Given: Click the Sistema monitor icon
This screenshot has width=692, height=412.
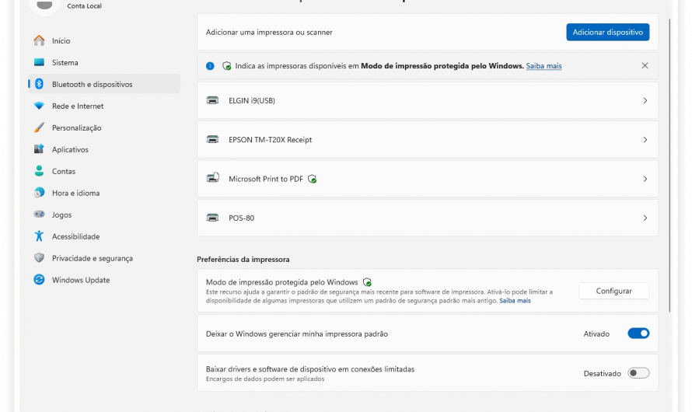Looking at the screenshot, I should click(39, 62).
